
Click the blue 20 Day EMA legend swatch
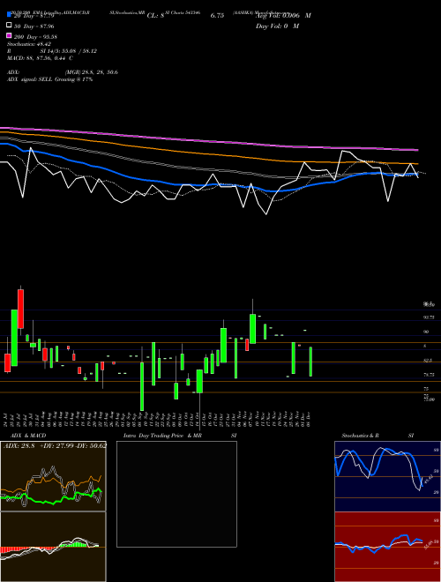(10, 15)
